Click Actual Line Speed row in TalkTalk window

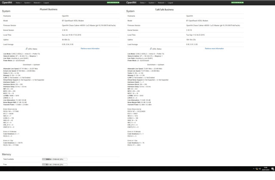click(144, 71)
